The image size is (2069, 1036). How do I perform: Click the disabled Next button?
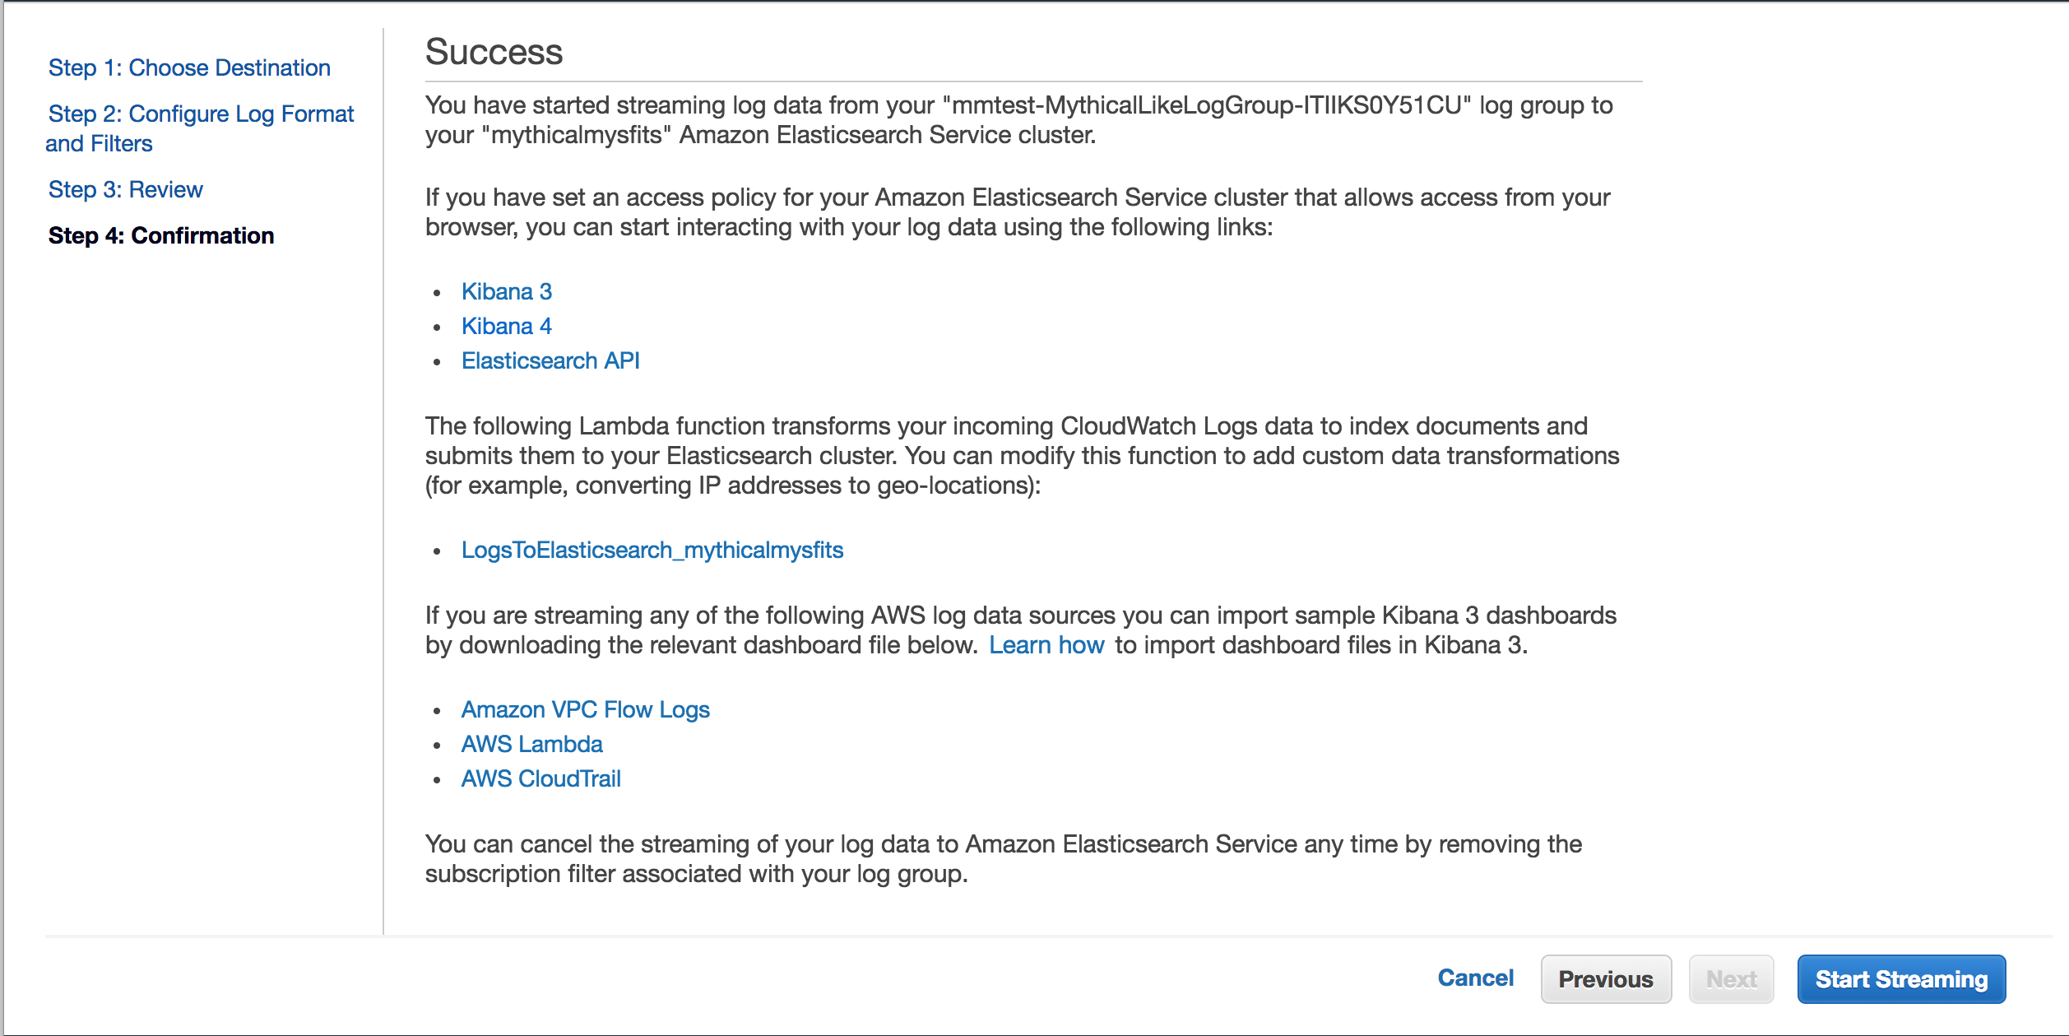point(1732,979)
